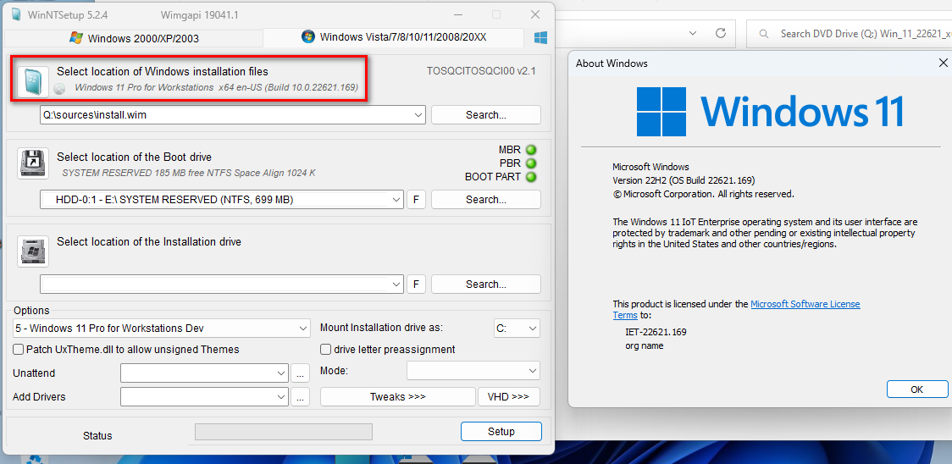Click the Status progress bar
Image resolution: width=952 pixels, height=464 pixels.
pyautogui.click(x=284, y=432)
